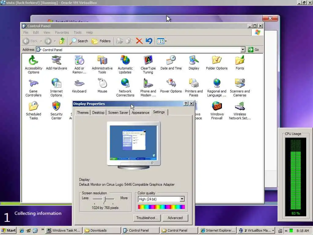Switch to the Themes tab
Screen dimensions: 313x235
tap(83, 113)
